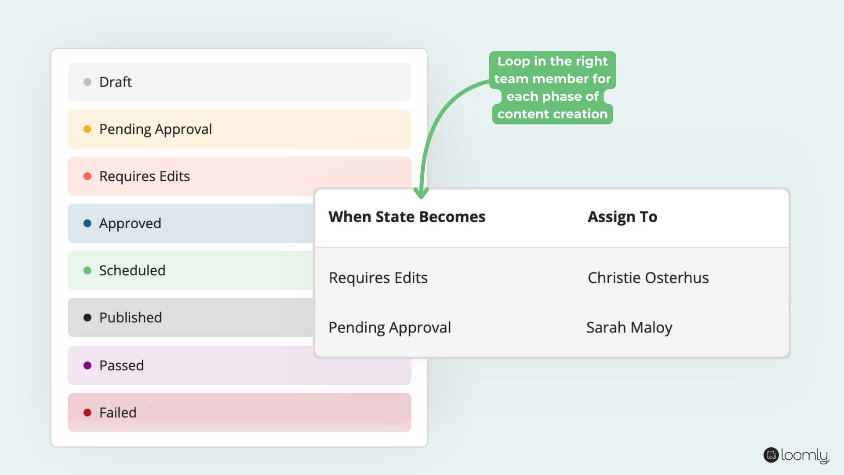Click the black dot next to Published
Screen dimensions: 844x475
pyautogui.click(x=87, y=317)
